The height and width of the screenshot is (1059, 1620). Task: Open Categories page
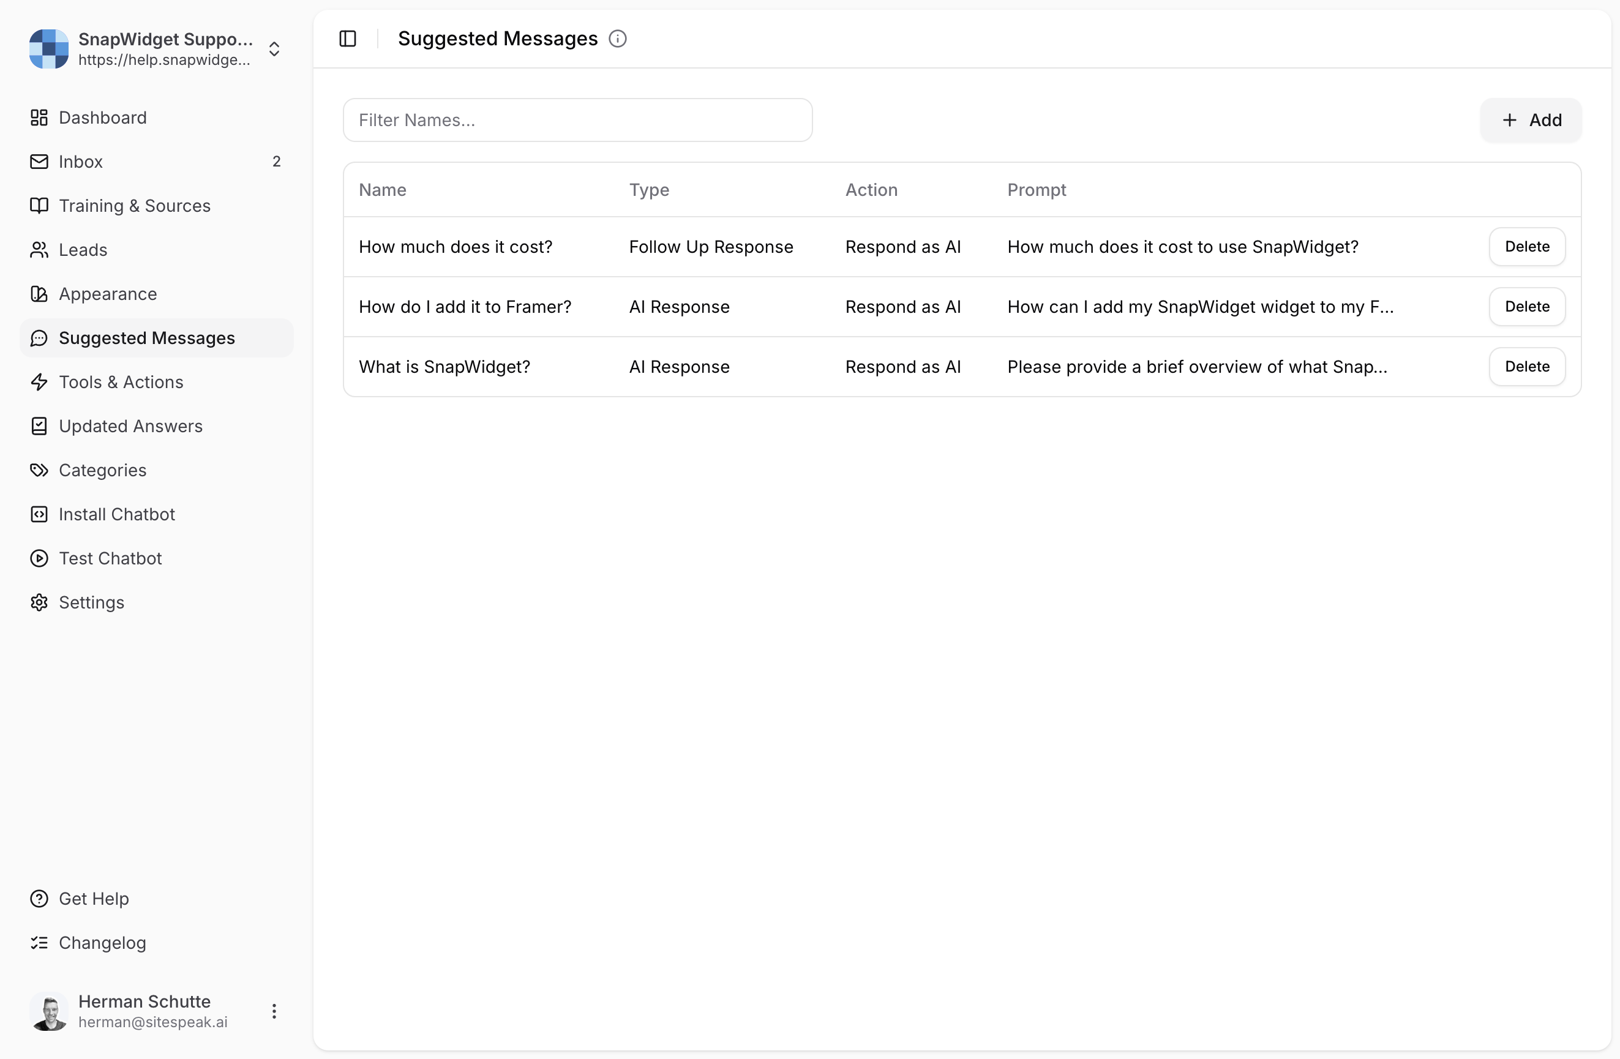pyautogui.click(x=157, y=470)
